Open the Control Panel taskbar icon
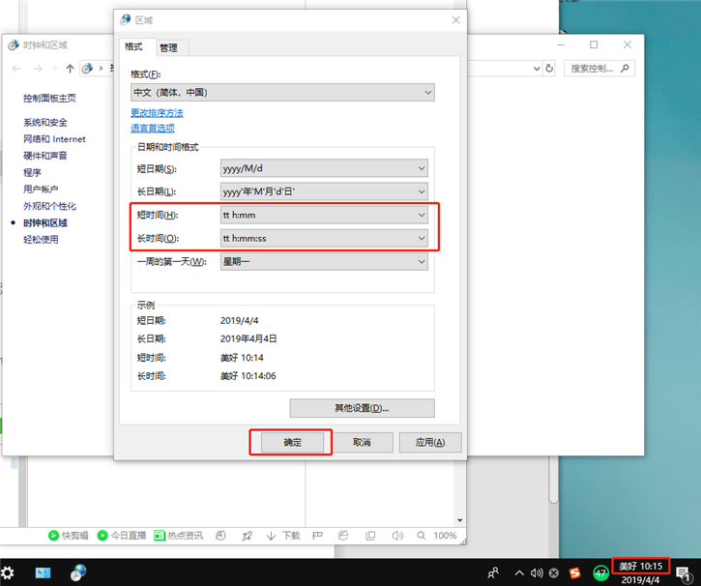 click(x=43, y=572)
